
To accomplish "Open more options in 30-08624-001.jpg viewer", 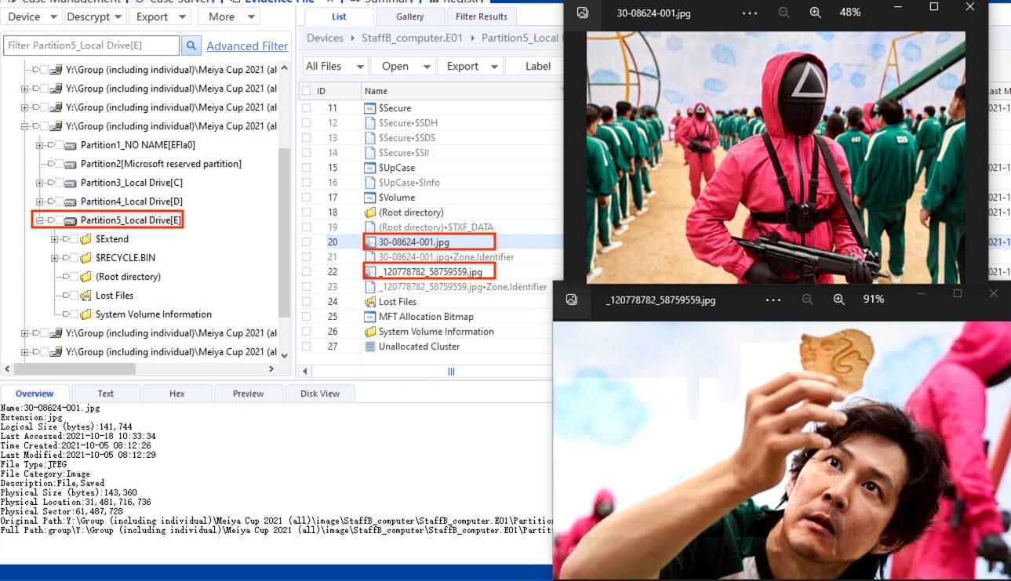I will [750, 13].
